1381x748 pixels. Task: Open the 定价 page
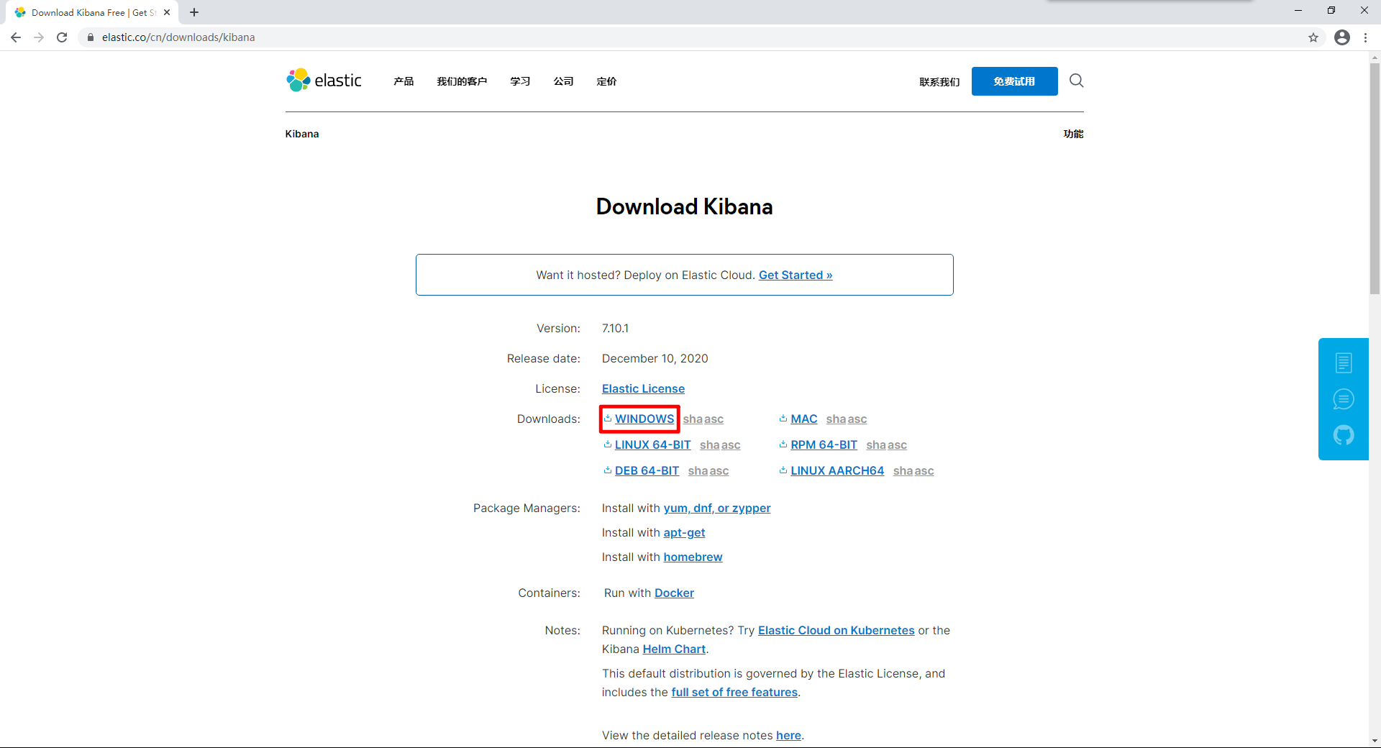click(x=606, y=81)
